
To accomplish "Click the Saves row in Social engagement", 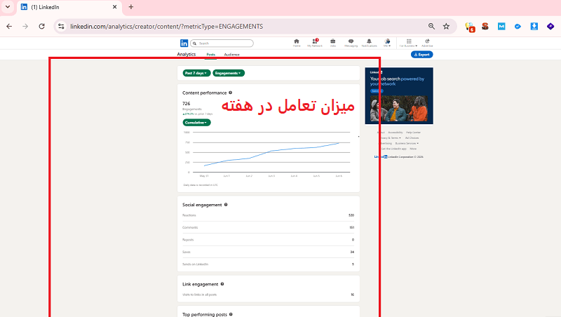I will point(269,252).
